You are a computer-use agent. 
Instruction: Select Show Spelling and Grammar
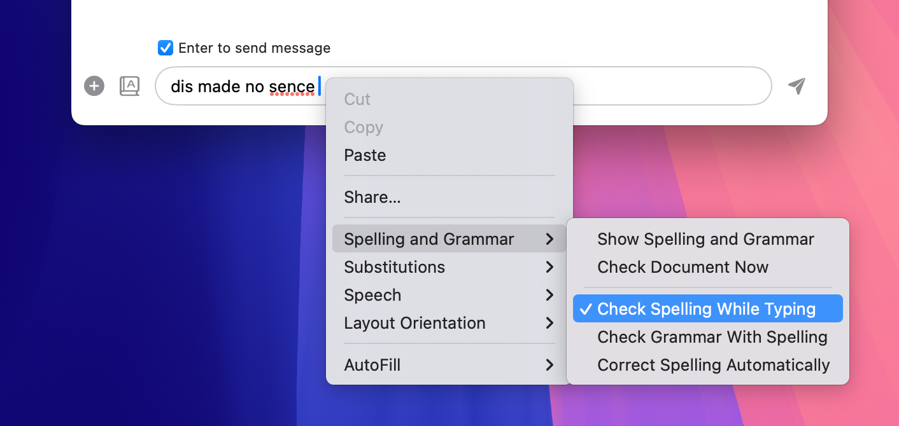[x=705, y=239]
